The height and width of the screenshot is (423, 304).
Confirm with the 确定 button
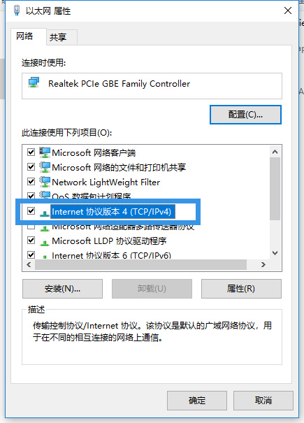[197, 401]
